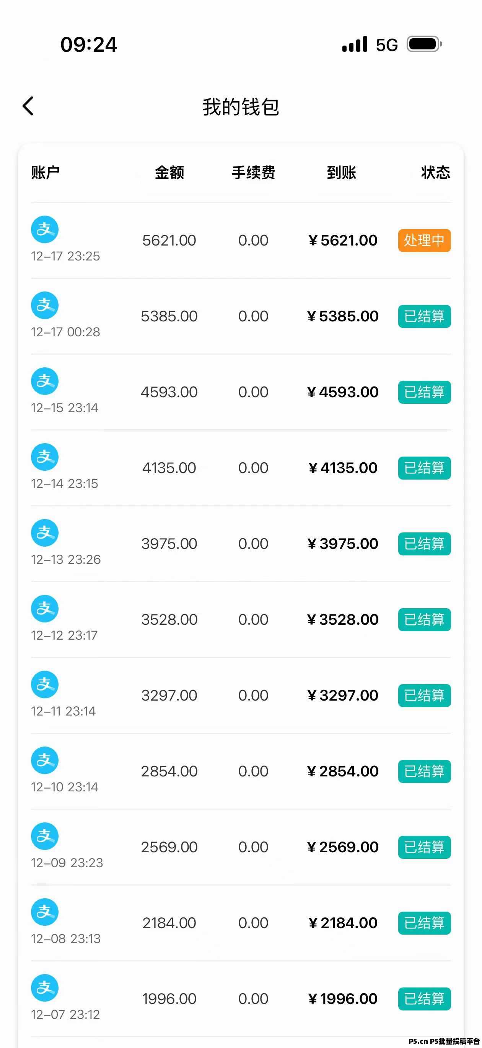Image resolution: width=482 pixels, height=1048 pixels.
Task: Tap Alipay icon for 12-17 00:28 entry
Action: (x=45, y=305)
